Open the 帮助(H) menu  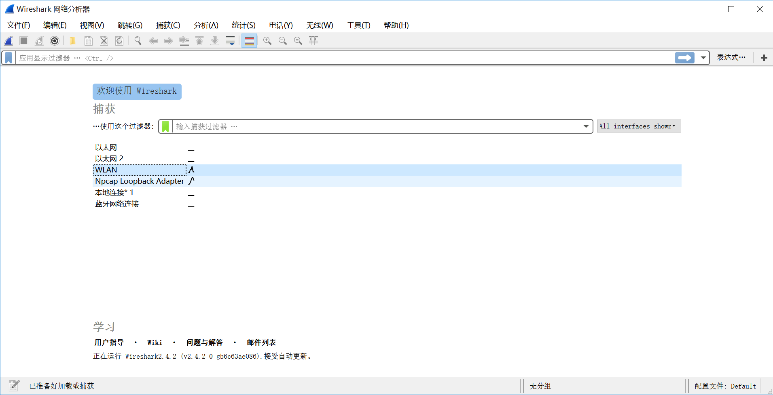point(396,25)
